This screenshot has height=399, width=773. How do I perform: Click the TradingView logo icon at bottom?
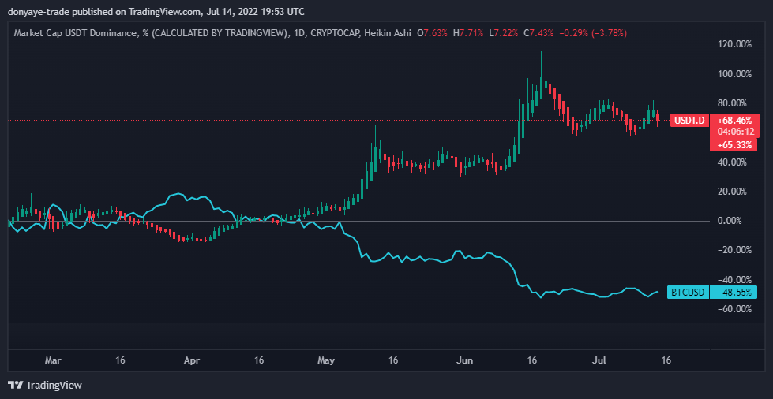coord(15,385)
